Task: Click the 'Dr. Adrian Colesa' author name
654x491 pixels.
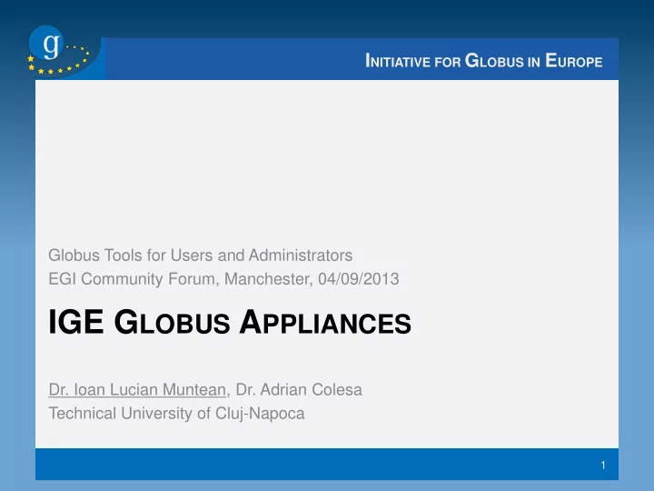Action: coord(299,389)
